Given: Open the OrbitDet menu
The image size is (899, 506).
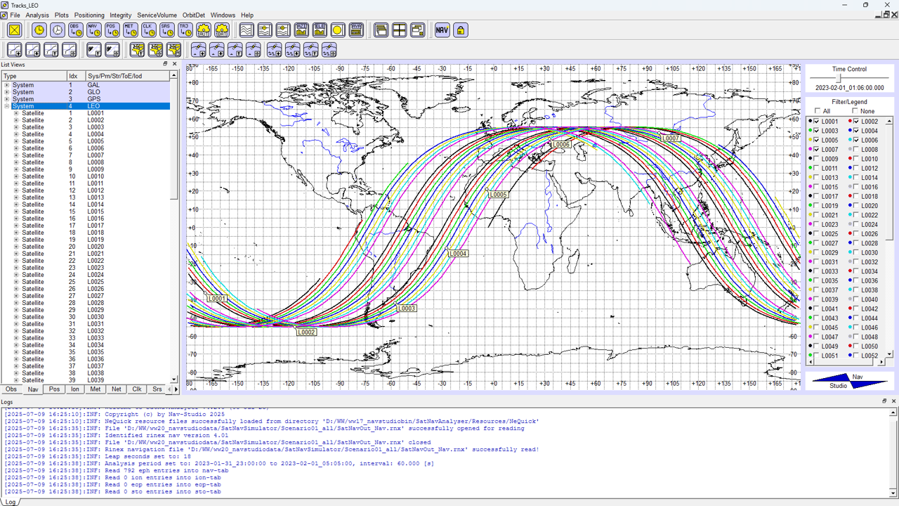Looking at the screenshot, I should point(193,15).
